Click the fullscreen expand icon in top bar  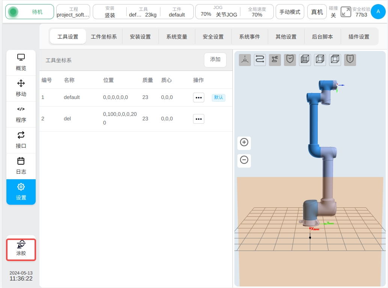tap(346, 12)
